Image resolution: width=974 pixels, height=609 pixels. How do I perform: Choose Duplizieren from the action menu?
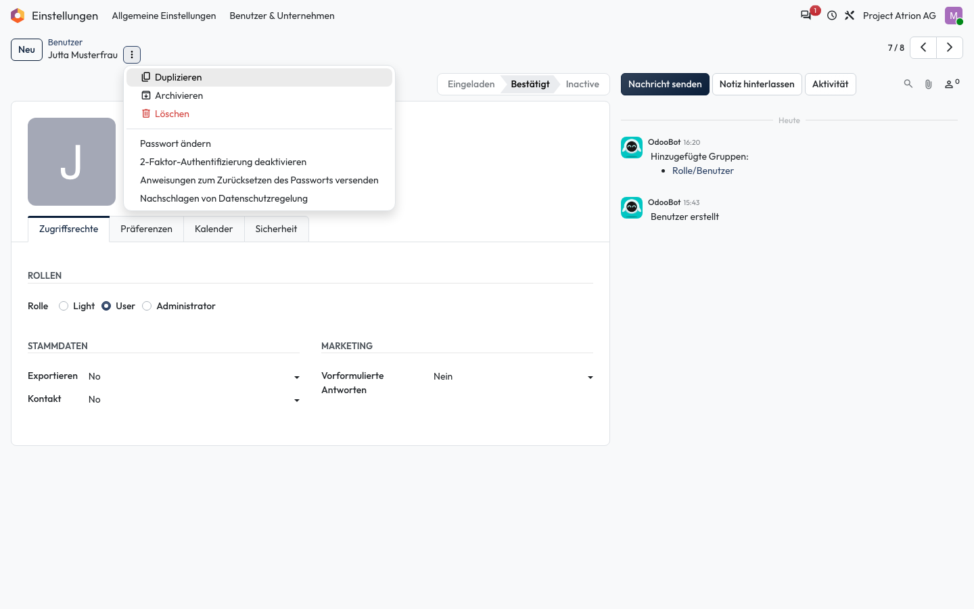(x=259, y=77)
